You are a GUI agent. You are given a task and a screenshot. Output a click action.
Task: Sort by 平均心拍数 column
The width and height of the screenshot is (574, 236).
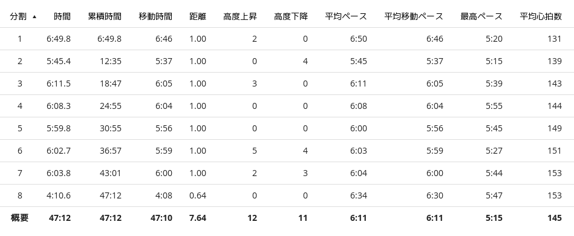(541, 16)
